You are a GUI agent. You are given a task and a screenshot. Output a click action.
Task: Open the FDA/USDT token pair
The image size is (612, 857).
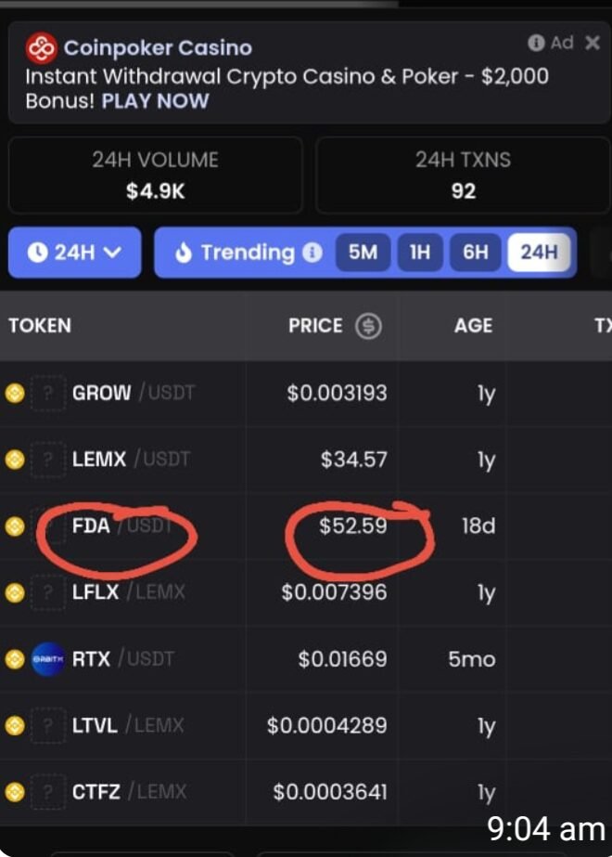(x=91, y=526)
